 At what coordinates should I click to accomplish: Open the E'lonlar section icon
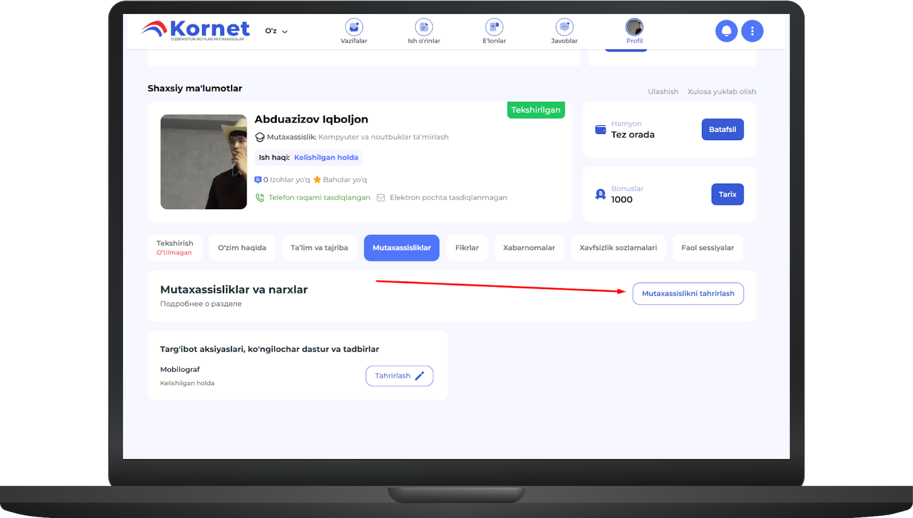click(x=494, y=27)
